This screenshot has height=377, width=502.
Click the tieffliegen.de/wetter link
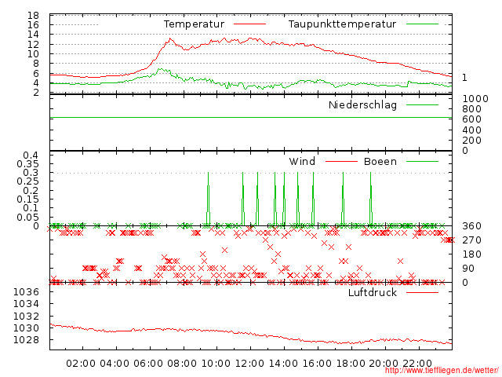click(442, 370)
